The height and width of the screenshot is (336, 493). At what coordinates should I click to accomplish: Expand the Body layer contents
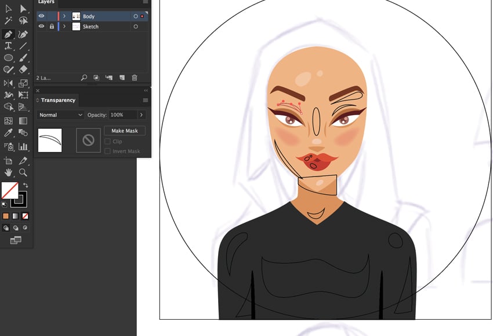(x=64, y=16)
